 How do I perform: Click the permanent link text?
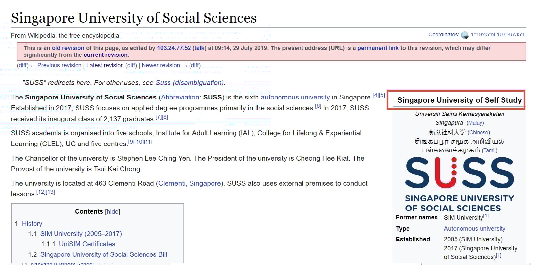(x=378, y=48)
